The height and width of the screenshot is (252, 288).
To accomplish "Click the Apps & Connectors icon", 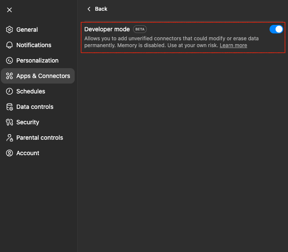I will (9, 76).
